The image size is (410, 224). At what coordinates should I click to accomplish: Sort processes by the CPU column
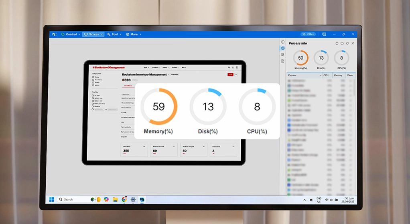point(326,75)
